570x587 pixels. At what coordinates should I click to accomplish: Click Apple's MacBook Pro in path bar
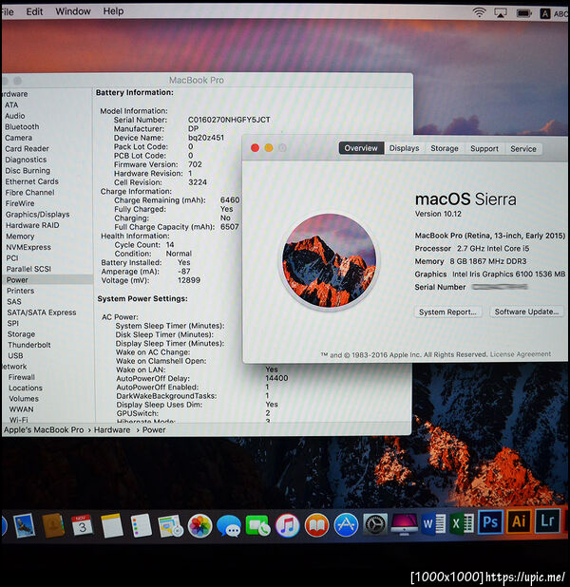[x=44, y=429]
